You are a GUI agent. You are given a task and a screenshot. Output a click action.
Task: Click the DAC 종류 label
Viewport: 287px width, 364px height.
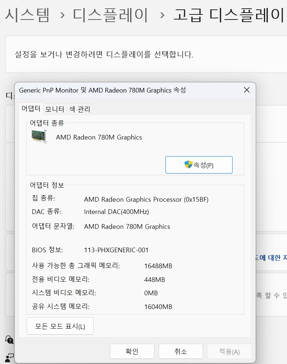[47, 212]
